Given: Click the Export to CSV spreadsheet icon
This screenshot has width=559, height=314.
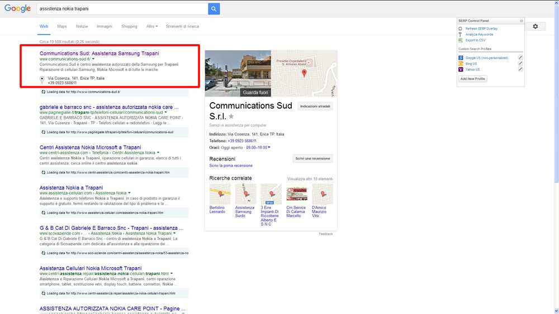Looking at the screenshot, I should (x=460, y=40).
